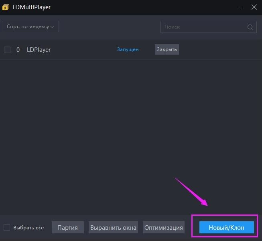262x241 pixels.
Task: Click the 'Выбрать все' label text
Action: coord(28,228)
